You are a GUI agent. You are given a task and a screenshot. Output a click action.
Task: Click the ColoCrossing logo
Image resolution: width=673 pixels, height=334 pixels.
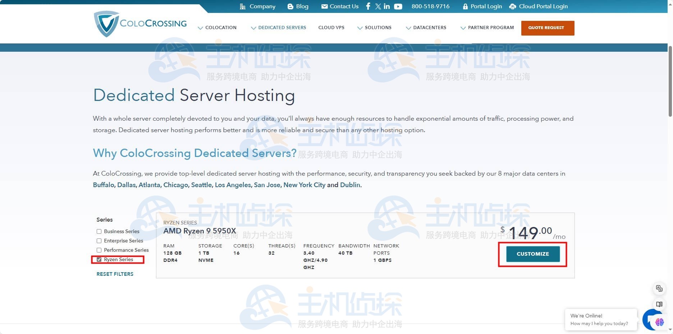click(x=140, y=24)
